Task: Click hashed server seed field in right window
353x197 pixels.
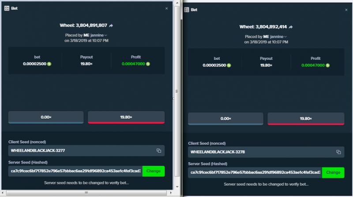Action: 255,172
